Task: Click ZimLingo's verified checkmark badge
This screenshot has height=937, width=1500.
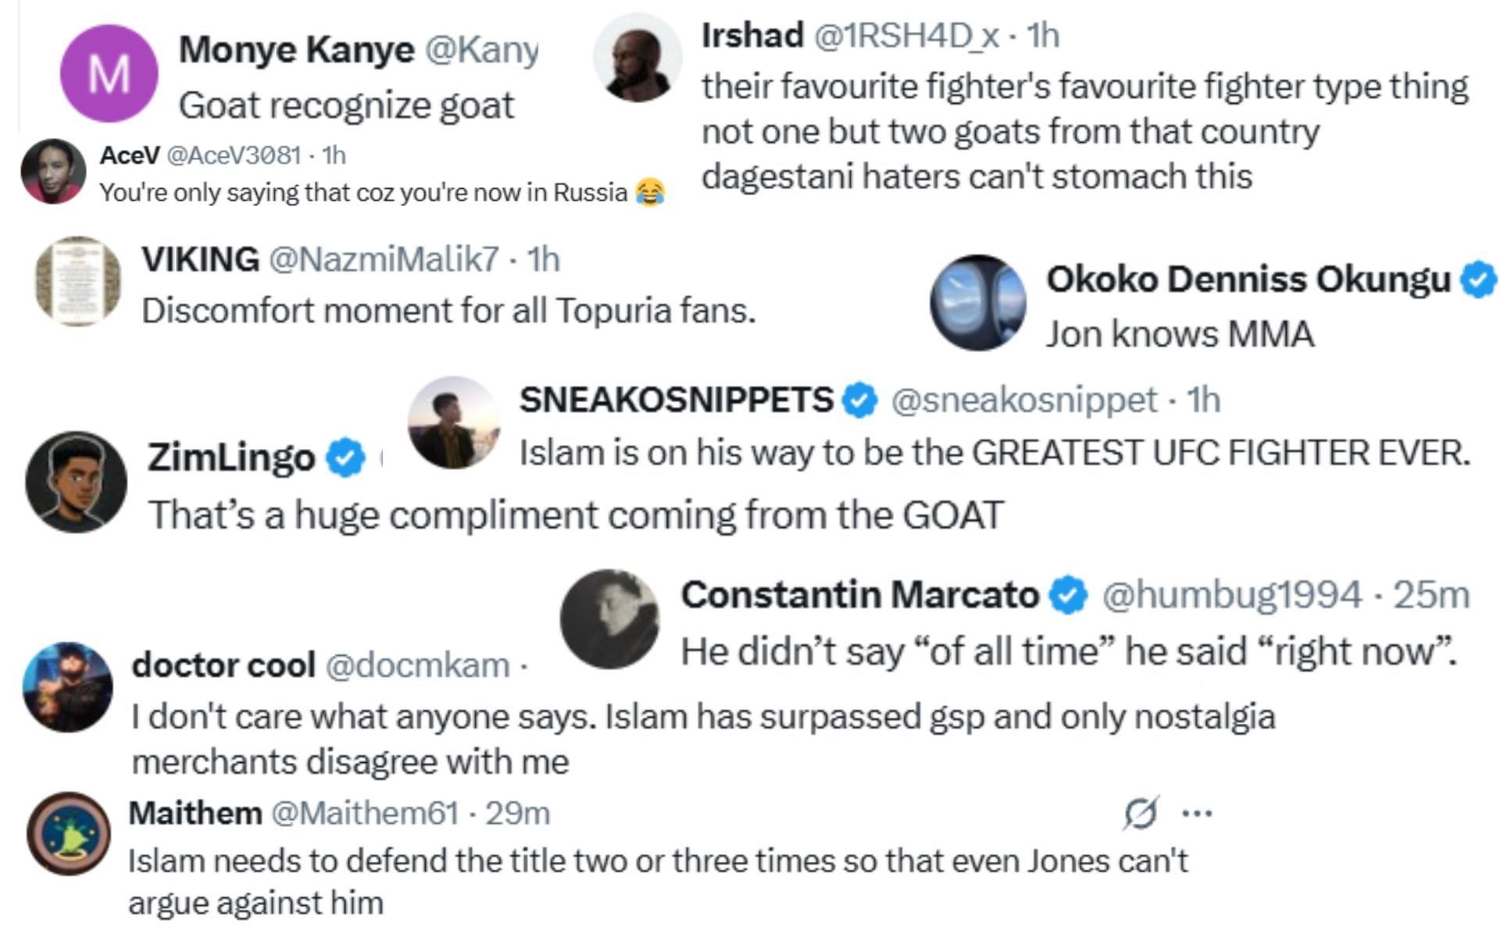Action: [x=345, y=458]
